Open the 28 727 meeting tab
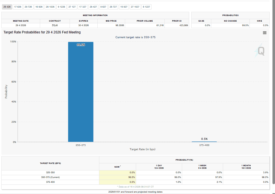This screenshot has width=275, height=194. coord(113,7)
